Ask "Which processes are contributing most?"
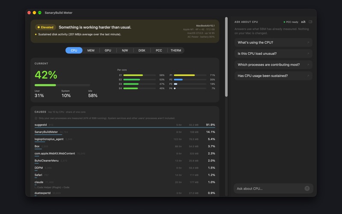This screenshot has width=342, height=214. click(273, 65)
